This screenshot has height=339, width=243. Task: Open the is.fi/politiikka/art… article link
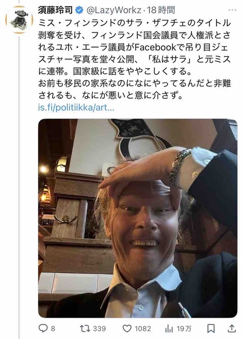pyautogui.click(x=76, y=107)
